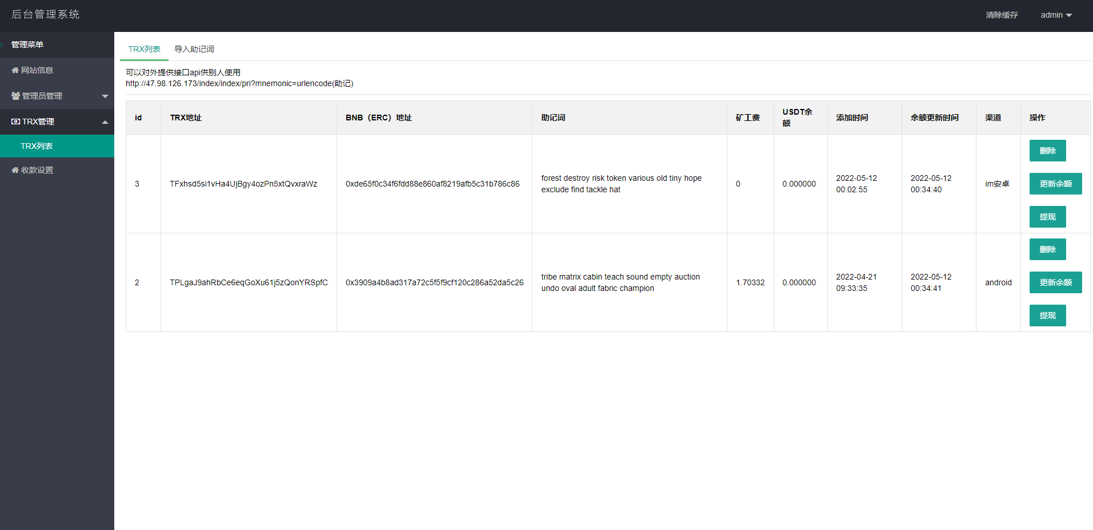
Task: Click BNB address 0xde65f0c34f6fdd88e860af8219afb5c31b786c86
Action: [x=433, y=184]
